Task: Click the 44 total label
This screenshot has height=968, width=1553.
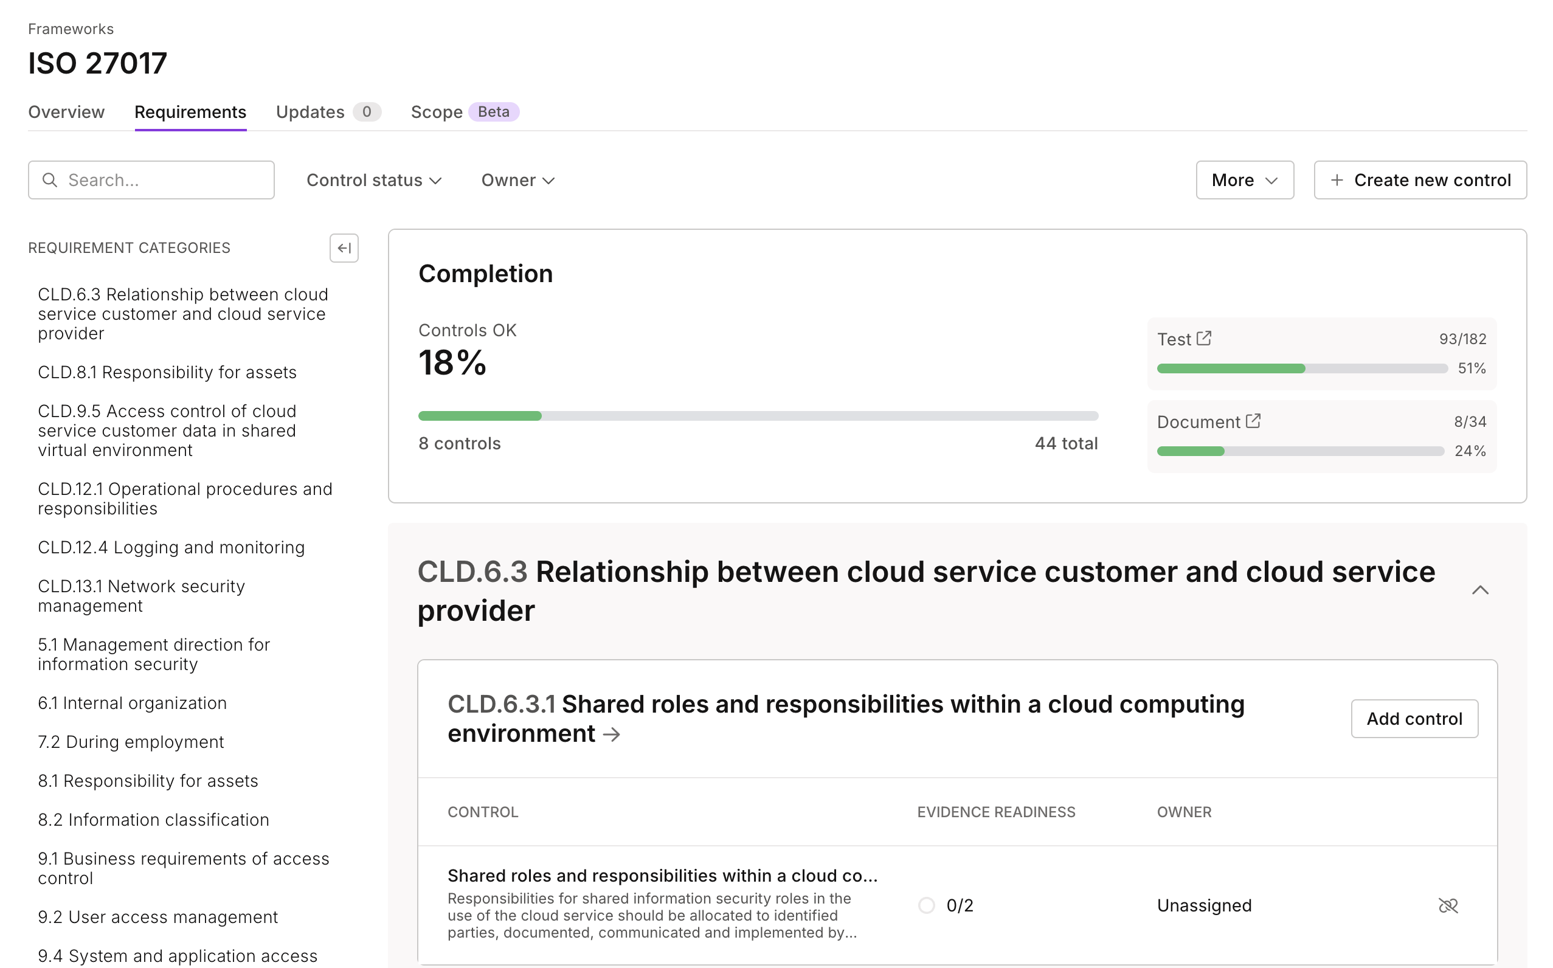Action: tap(1066, 443)
